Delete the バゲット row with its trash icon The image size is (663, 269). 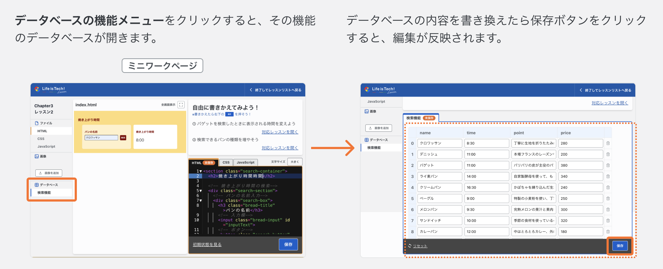608,165
